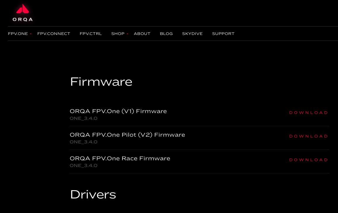Click ONE_3.4.0 version under V1 Firmware
The width and height of the screenshot is (338, 213).
[x=83, y=119]
